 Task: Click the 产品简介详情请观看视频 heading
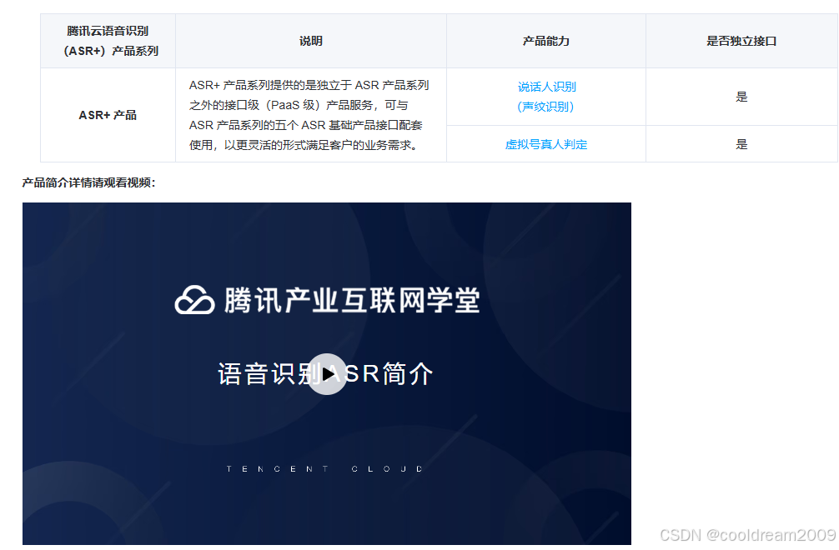(89, 182)
